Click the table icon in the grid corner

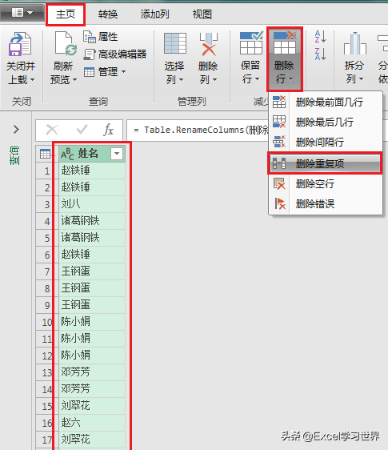click(46, 154)
